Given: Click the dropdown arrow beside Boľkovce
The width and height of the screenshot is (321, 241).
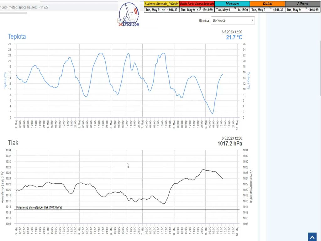Looking at the screenshot, I should (252, 20).
